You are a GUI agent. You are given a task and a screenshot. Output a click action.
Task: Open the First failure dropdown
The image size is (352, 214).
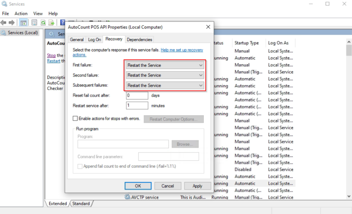pos(165,65)
